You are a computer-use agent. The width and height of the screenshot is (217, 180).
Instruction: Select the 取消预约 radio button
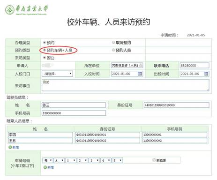point(113,42)
